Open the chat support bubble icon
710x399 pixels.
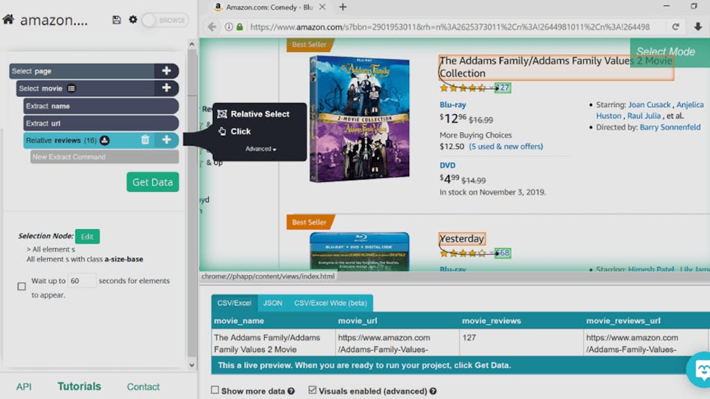tap(700, 370)
